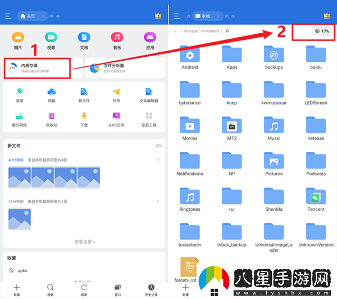The height and width of the screenshot is (299, 337).
Task: Go to storage in the breadcrumb path
Action: click(x=190, y=31)
